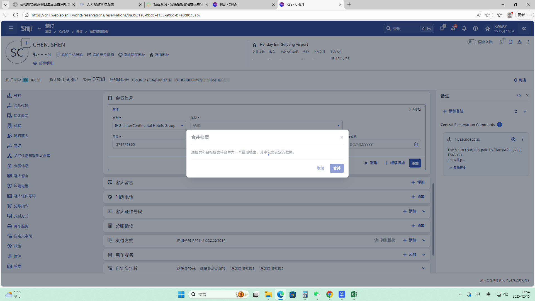
Task: Show details via 显示明细 eye icon
Action: (x=35, y=63)
